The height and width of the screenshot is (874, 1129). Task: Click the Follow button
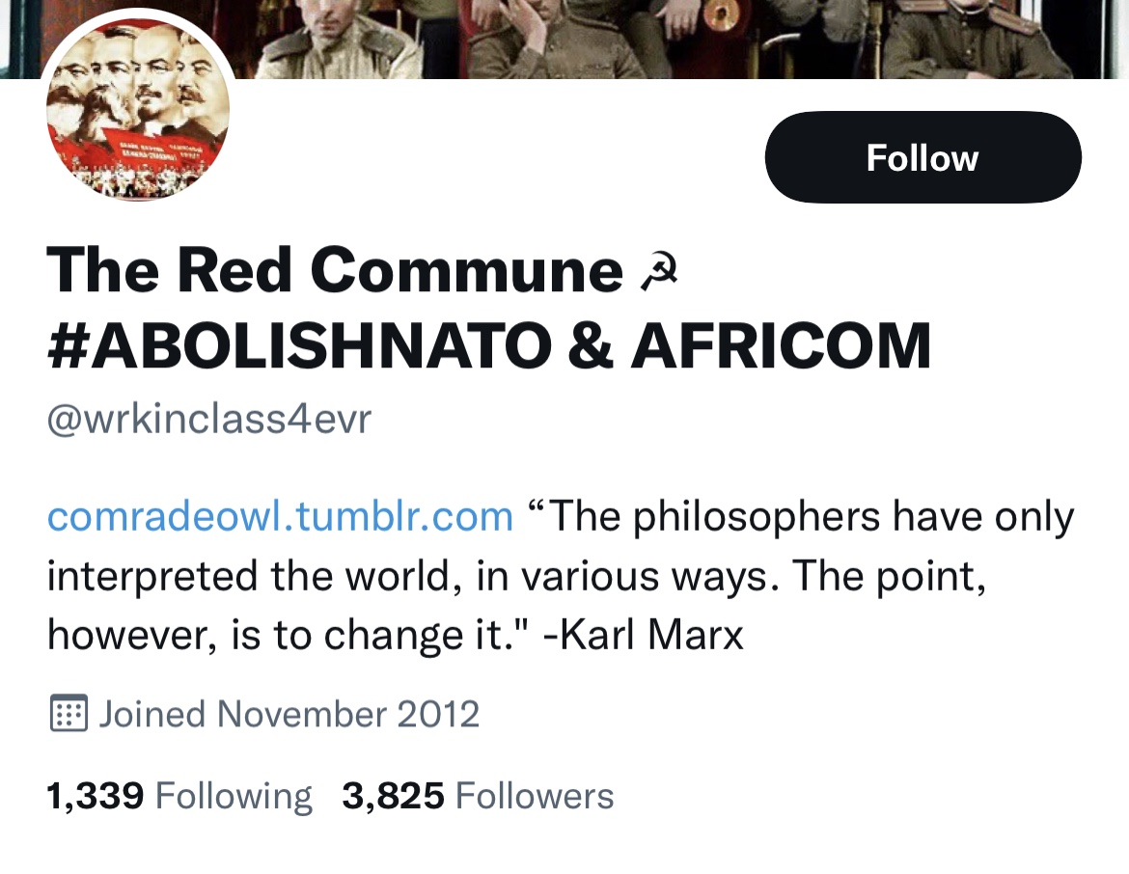pyautogui.click(x=922, y=157)
